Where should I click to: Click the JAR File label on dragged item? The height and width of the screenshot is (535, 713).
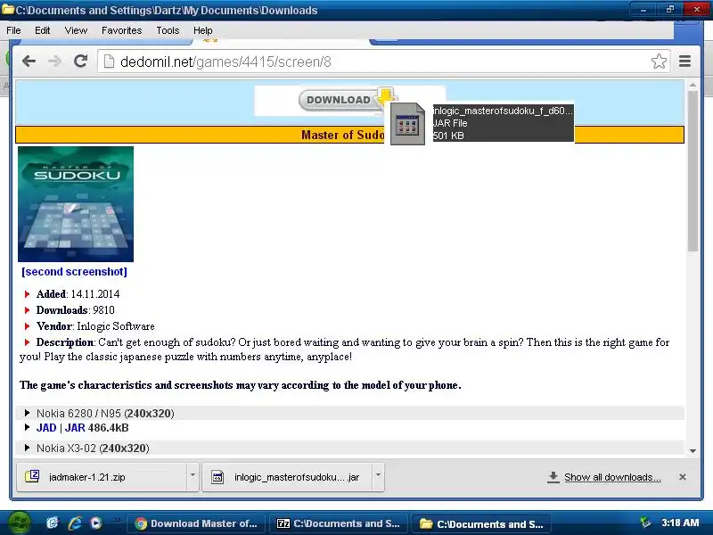click(450, 123)
